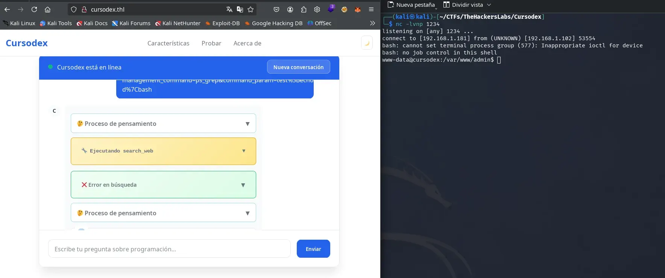Viewport: 665px width, 278px height.
Task: Show more bookmarks with overflow chevron
Action: 372,23
